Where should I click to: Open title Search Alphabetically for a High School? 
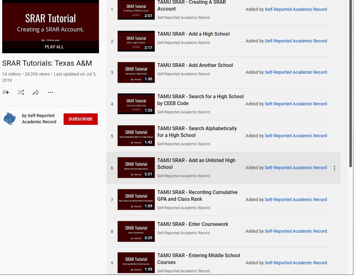click(197, 132)
